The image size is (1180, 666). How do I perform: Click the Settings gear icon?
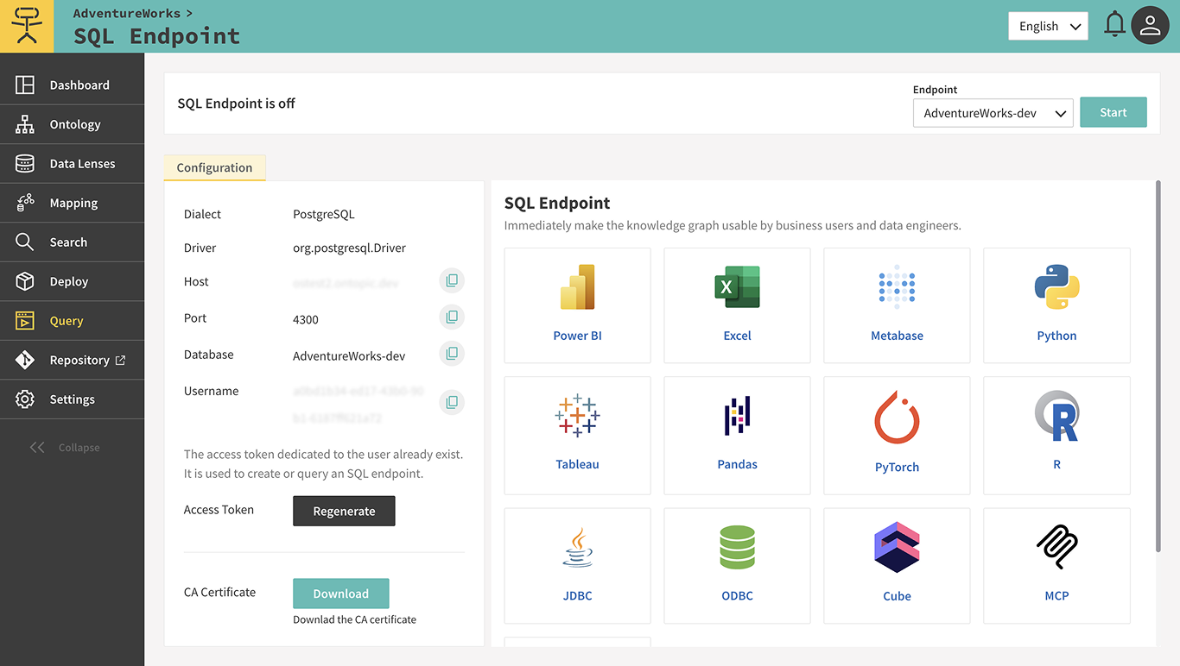pos(25,399)
